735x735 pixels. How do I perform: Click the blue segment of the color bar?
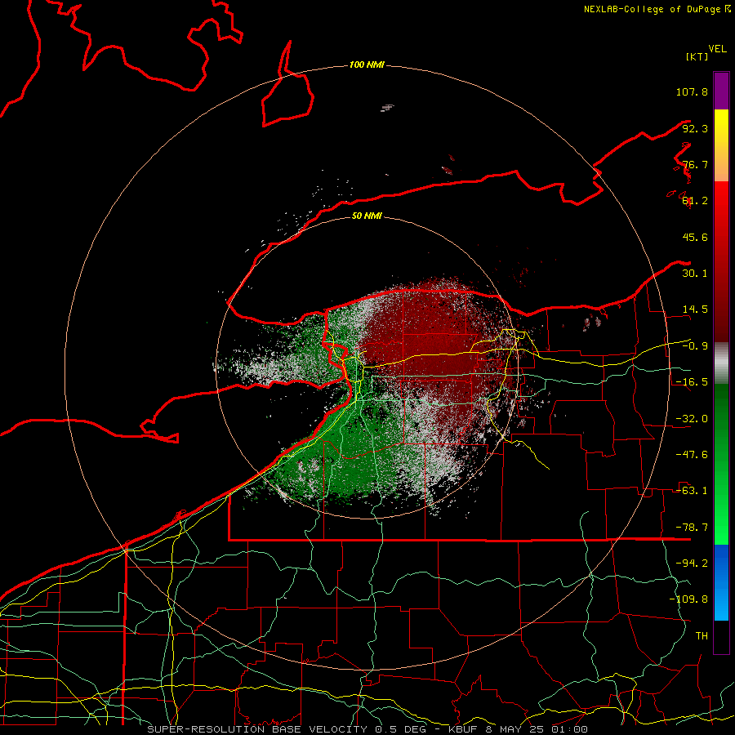(721, 582)
